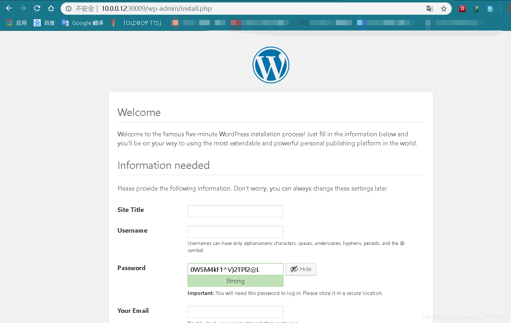Click the green extension icon beside JS
Image resolution: width=511 pixels, height=323 pixels.
(476, 9)
